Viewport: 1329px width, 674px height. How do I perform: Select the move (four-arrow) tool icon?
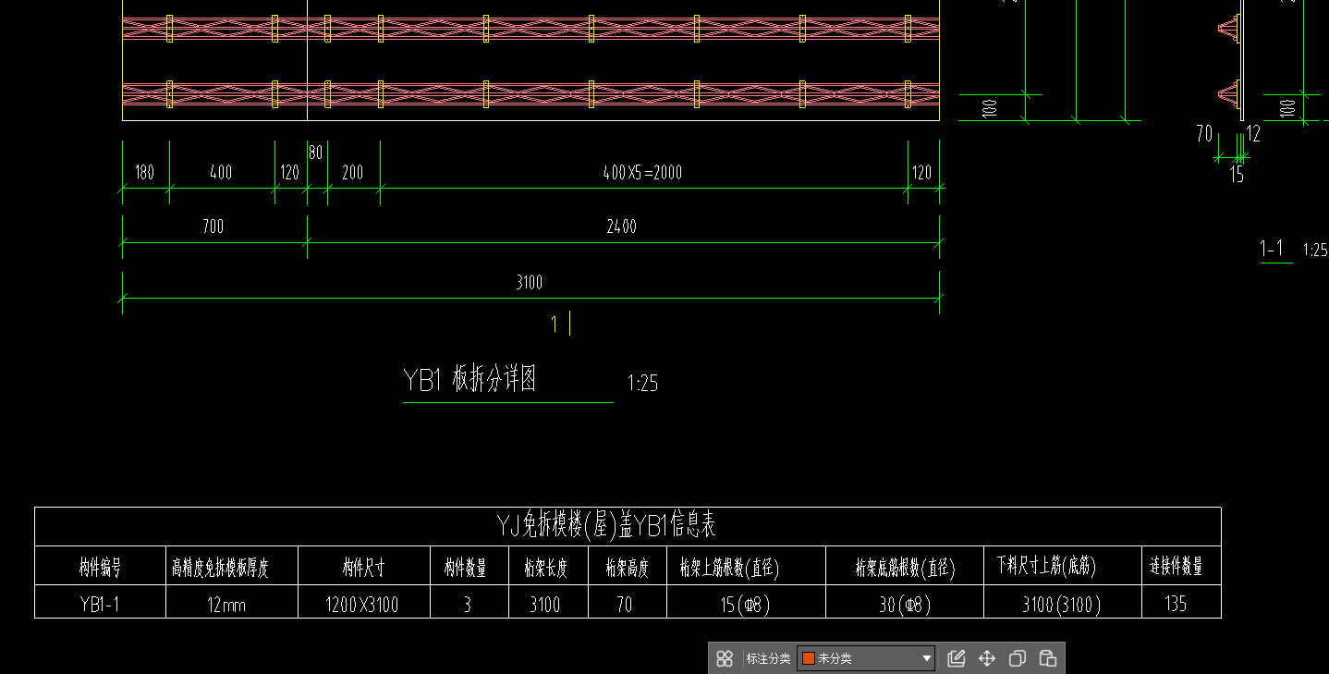click(x=987, y=658)
